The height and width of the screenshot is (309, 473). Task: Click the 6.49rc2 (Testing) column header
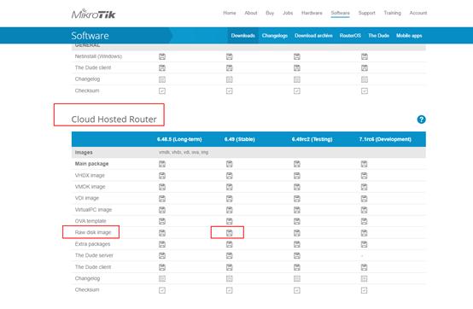[312, 139]
